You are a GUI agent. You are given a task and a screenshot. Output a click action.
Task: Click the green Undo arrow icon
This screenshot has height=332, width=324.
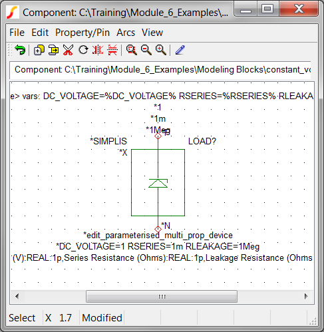coord(20,50)
